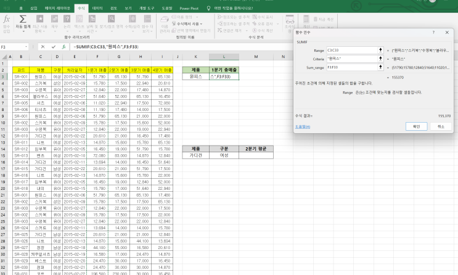Viewport: 458px width, 275px height.
Task: Open the Watch Window (조사식 창) icon
Action: (290, 20)
